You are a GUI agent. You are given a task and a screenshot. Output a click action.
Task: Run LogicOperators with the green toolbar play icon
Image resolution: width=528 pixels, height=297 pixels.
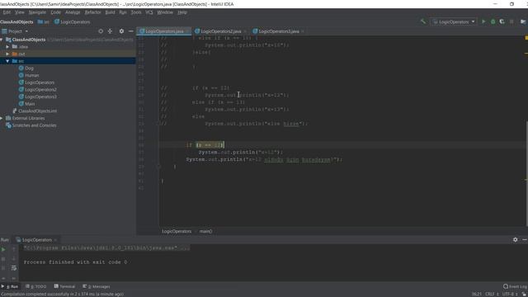click(x=484, y=21)
